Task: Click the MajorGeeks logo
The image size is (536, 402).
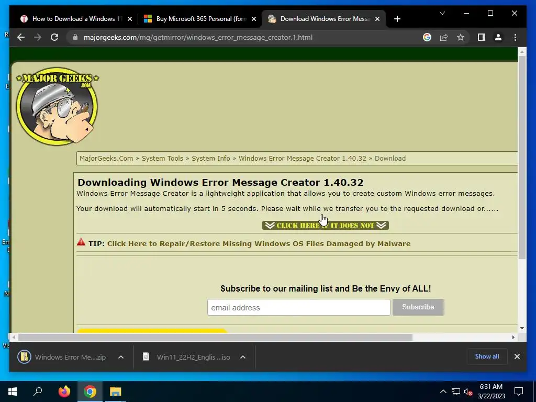Action: point(57,106)
